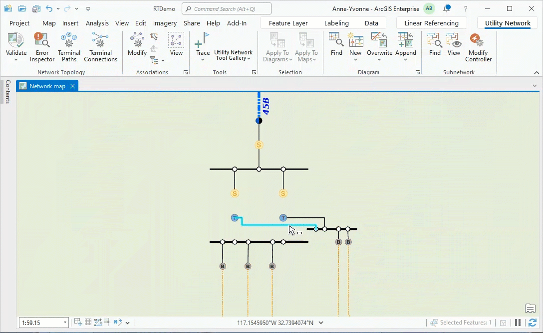This screenshot has width=543, height=333.
Task: Toggle north-arrow rotation correction icon
Action: point(118,322)
